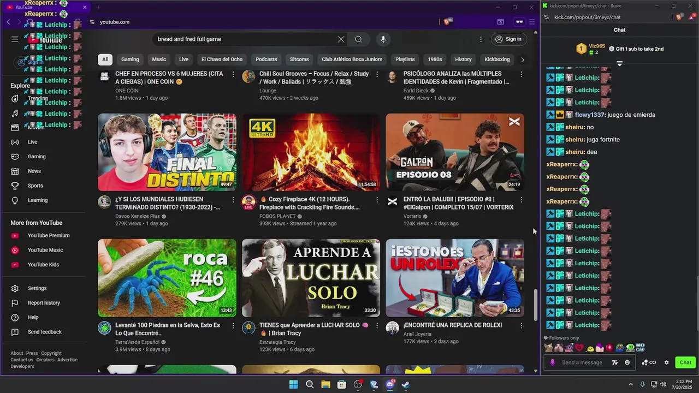Image resolution: width=699 pixels, height=393 pixels.
Task: Click the Windows Start button
Action: (x=293, y=384)
